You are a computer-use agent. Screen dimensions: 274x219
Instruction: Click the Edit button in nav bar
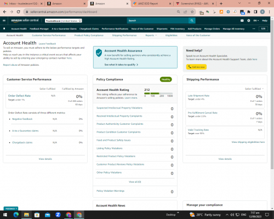coord(263,28)
